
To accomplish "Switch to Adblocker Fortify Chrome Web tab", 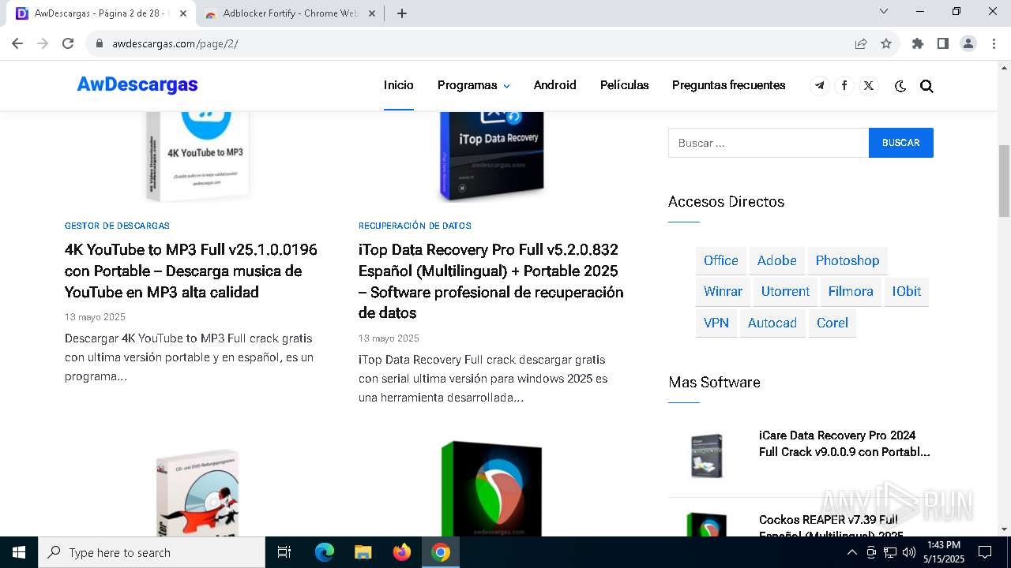I will (289, 13).
